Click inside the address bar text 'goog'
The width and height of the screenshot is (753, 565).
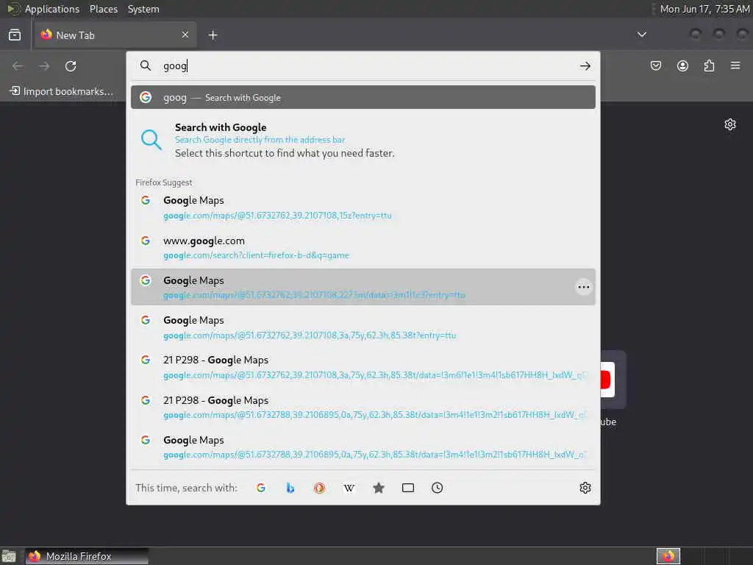pyautogui.click(x=175, y=65)
